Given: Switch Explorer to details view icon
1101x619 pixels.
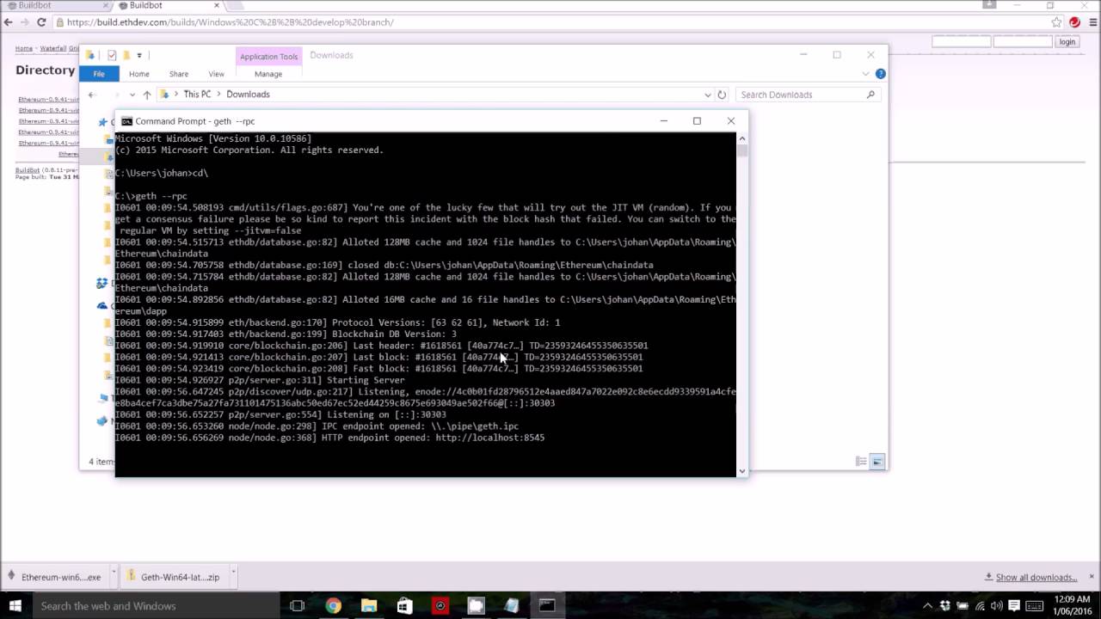Looking at the screenshot, I should pyautogui.click(x=861, y=462).
